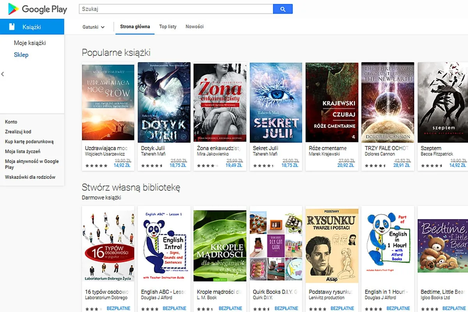Click BEZPŁATNE under Quirk Books D.I.Y.
Screen dimensions: 468x312
click(x=286, y=308)
